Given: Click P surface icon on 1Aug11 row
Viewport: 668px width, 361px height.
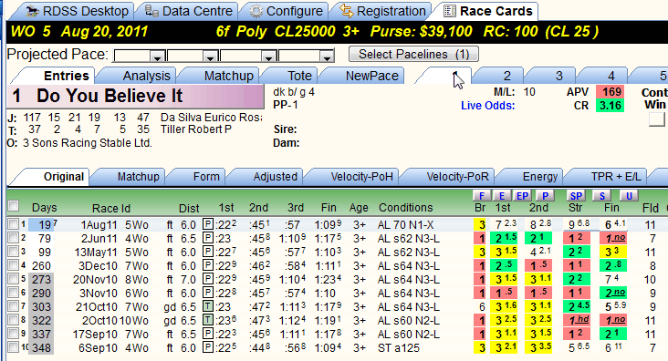Looking at the screenshot, I should pyautogui.click(x=207, y=224).
